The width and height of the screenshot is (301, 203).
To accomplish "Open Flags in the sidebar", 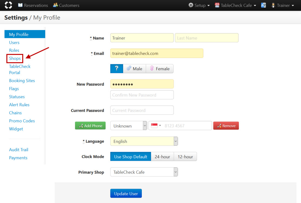I will [x=14, y=89].
